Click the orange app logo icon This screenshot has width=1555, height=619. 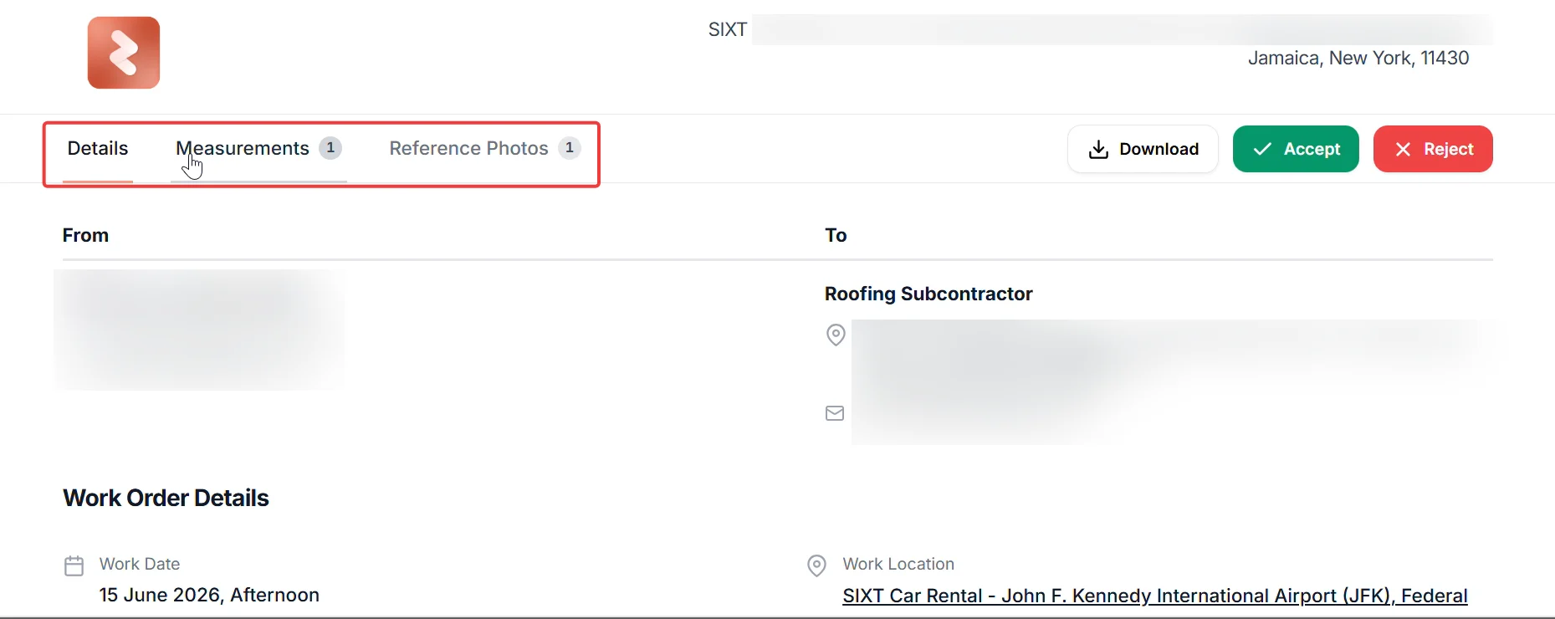pos(124,53)
